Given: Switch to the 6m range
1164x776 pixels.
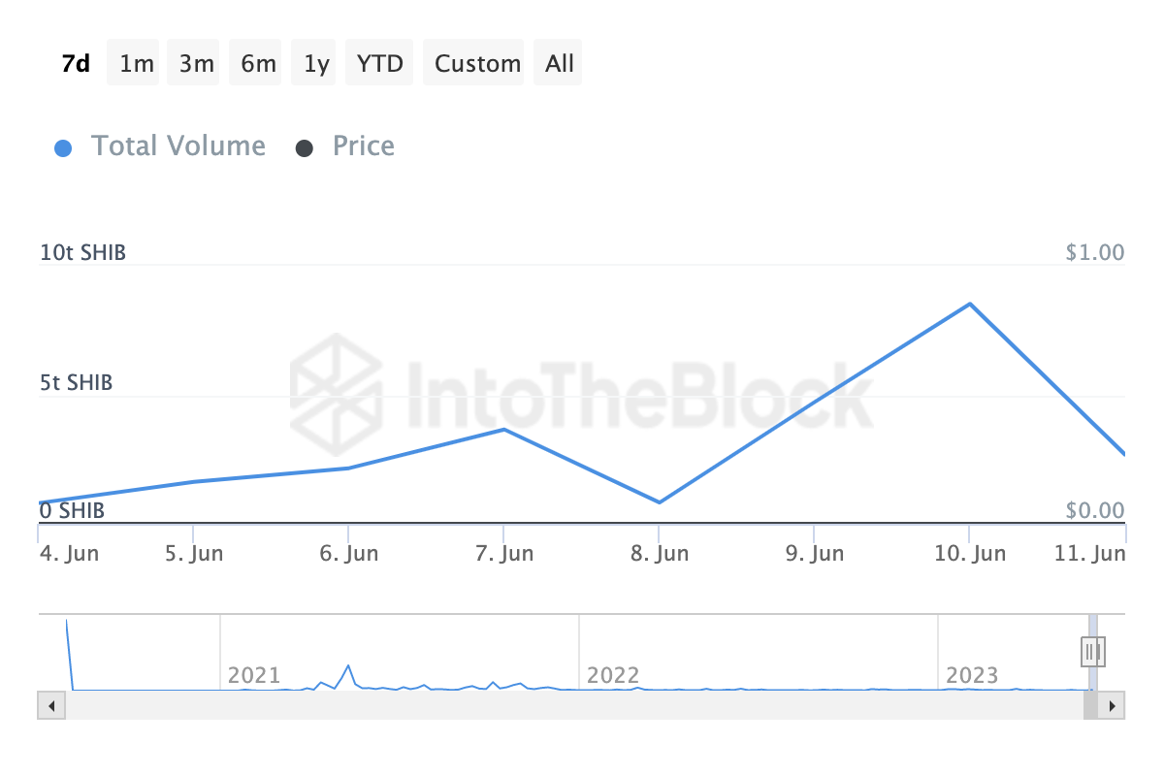Looking at the screenshot, I should click(258, 64).
